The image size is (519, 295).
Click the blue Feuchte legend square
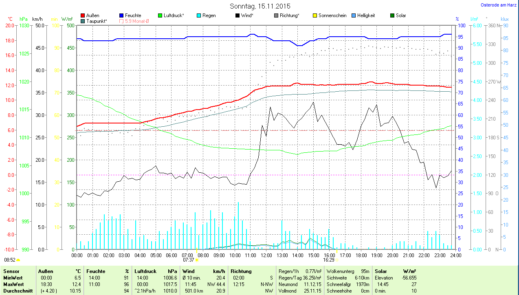(121, 15)
